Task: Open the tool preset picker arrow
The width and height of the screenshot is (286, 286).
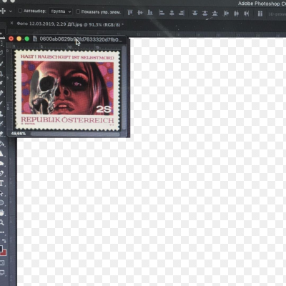Action: pyautogui.click(x=11, y=11)
